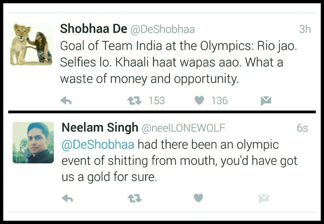Screen dimensions: 324x224
Task: Like Shobhaa De's tweet with heart icon
Action: [199, 100]
